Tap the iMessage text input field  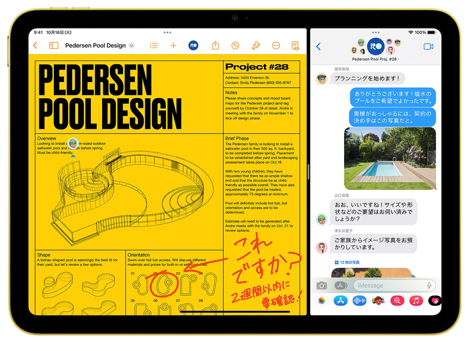(390, 285)
